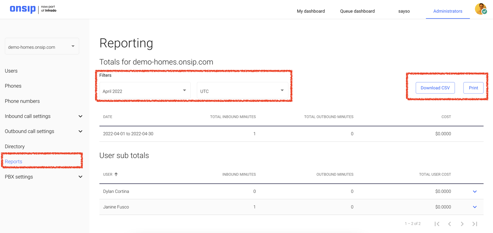Screen dimensions: 493x233
Task: Select the demo-homes.onsip.com domain dropdown
Action: coord(42,47)
